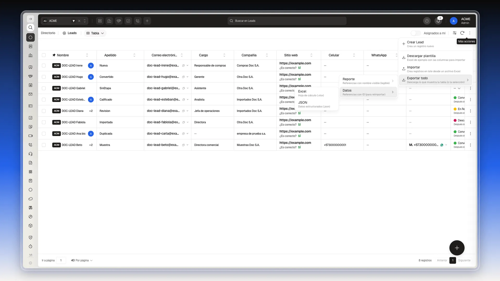Copy email icon in DOC-LEAD Irene row
The image size is (500, 281).
pyautogui.click(x=183, y=66)
